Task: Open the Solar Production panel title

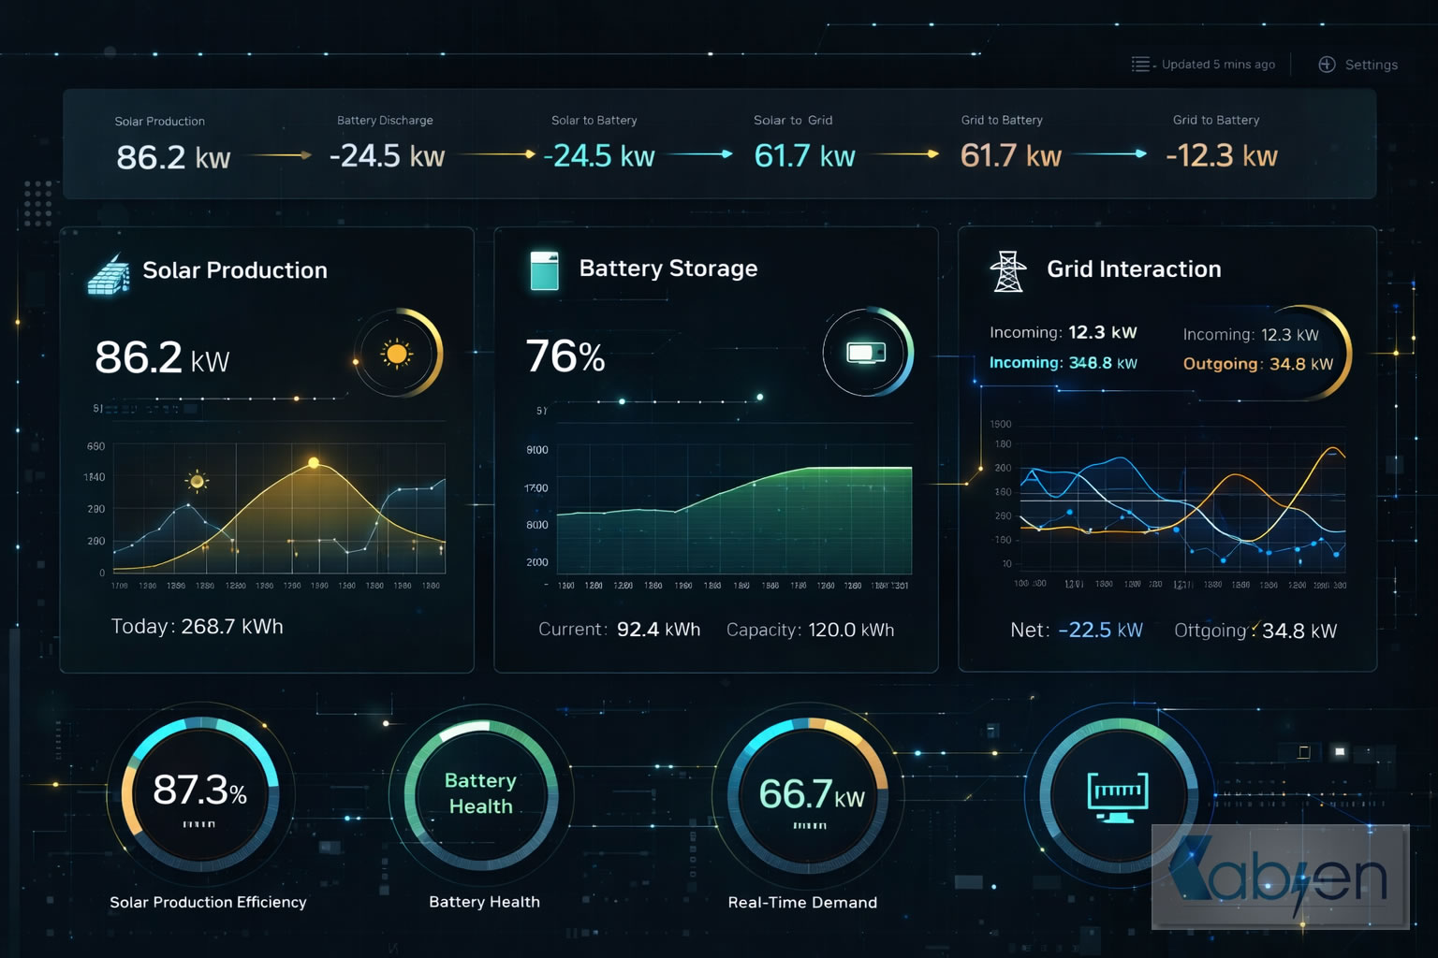Action: (x=235, y=270)
